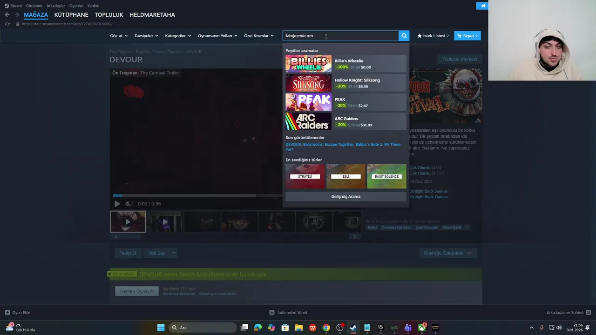Click the Yok Say button
Viewport: 596px width, 335px height.
tap(157, 253)
